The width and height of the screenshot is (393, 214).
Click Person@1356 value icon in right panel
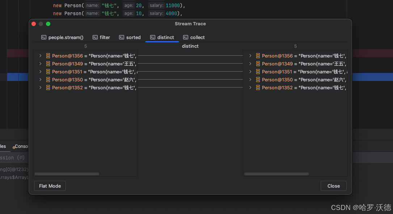point(258,56)
